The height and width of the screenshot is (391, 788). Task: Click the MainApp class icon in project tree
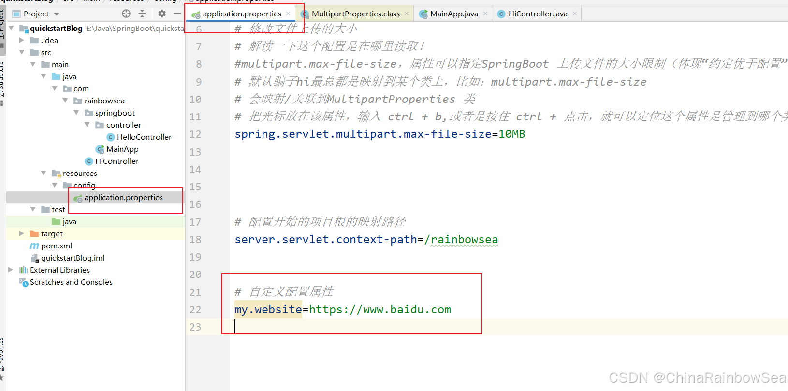pos(100,149)
